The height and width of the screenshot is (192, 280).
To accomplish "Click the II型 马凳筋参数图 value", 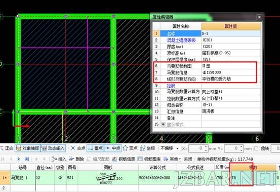I will (231, 66).
